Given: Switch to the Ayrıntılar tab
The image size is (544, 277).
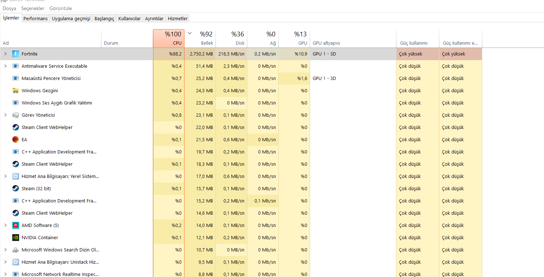Looking at the screenshot, I should pos(154,18).
